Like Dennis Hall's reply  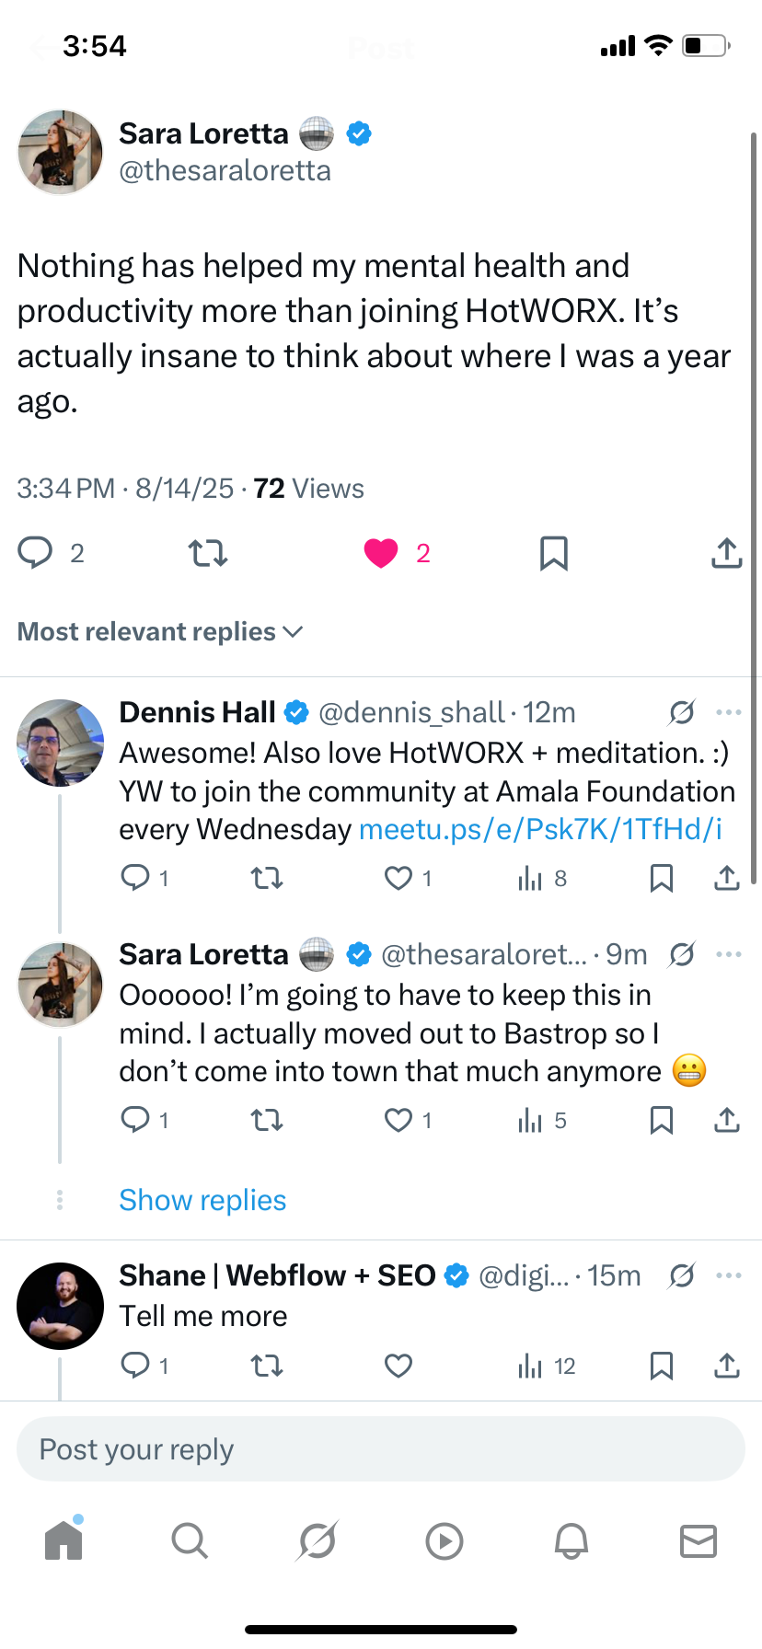398,879
